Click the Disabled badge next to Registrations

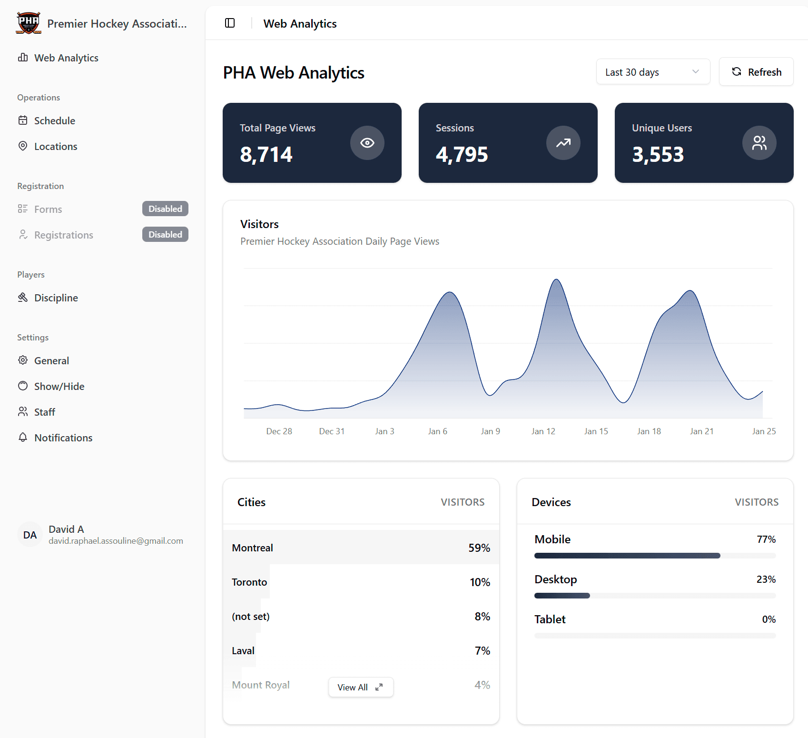(x=165, y=234)
